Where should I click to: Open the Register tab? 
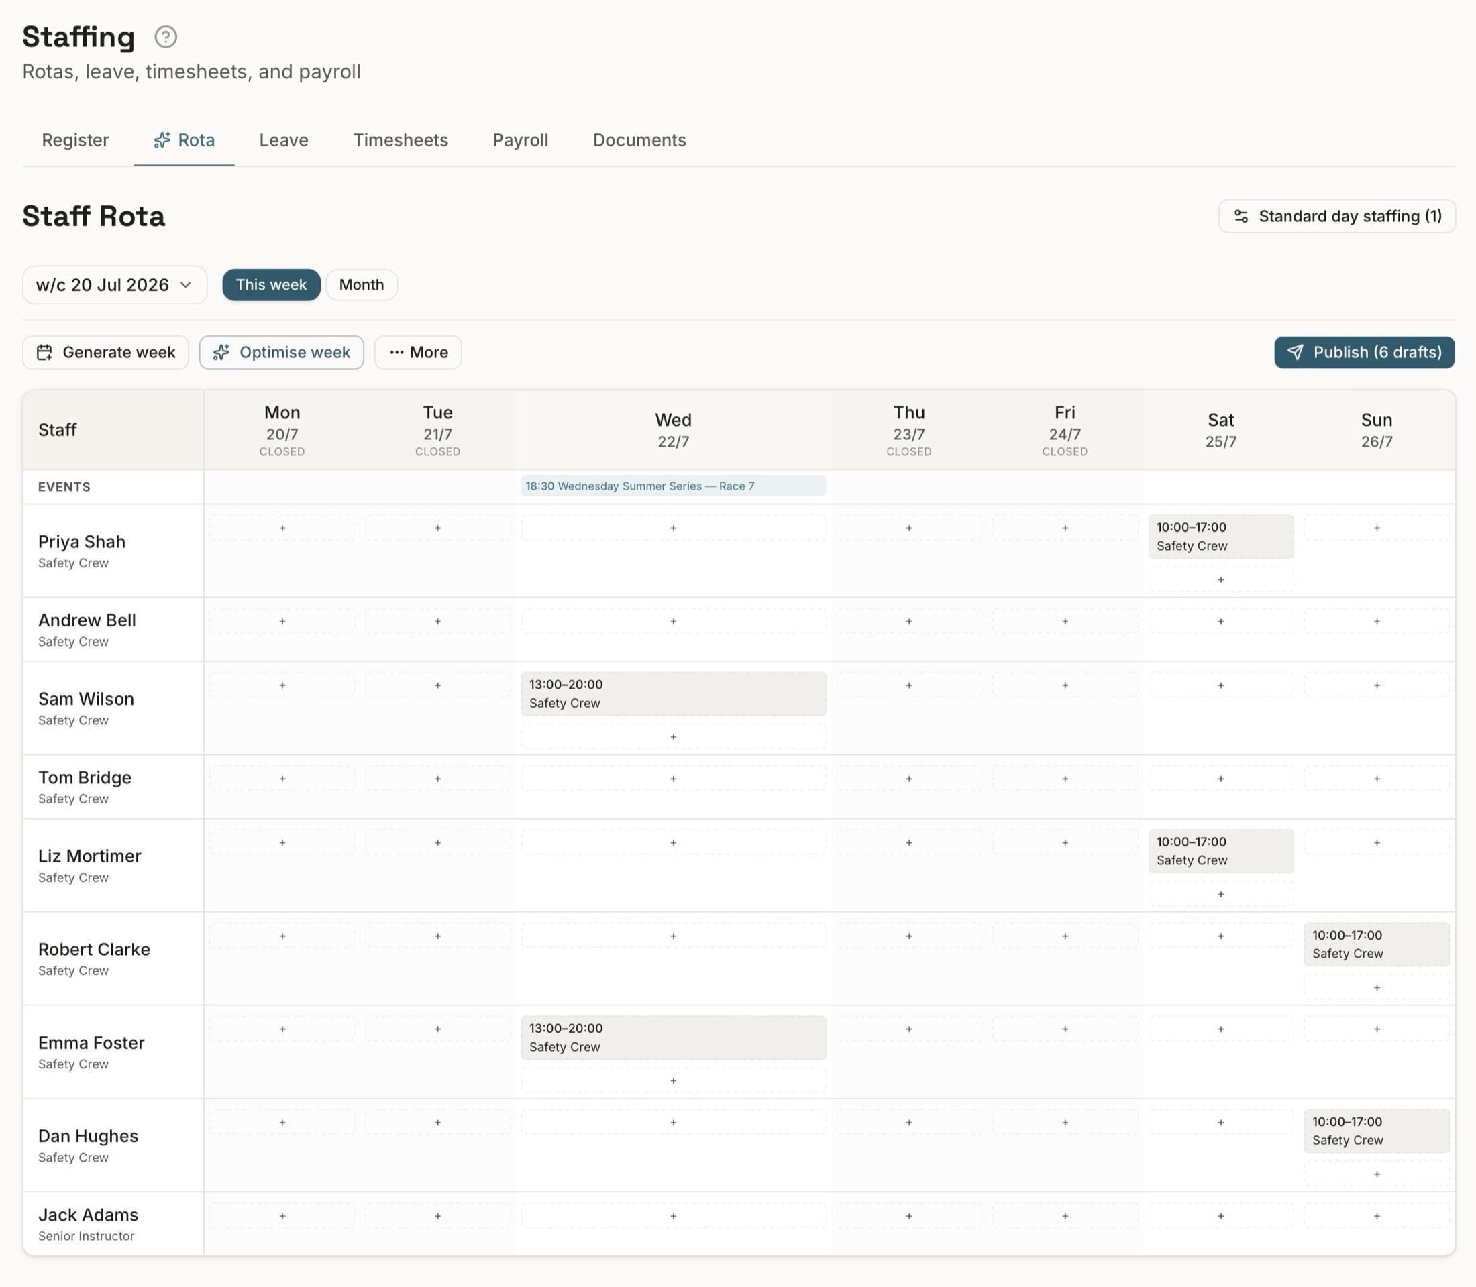click(75, 140)
